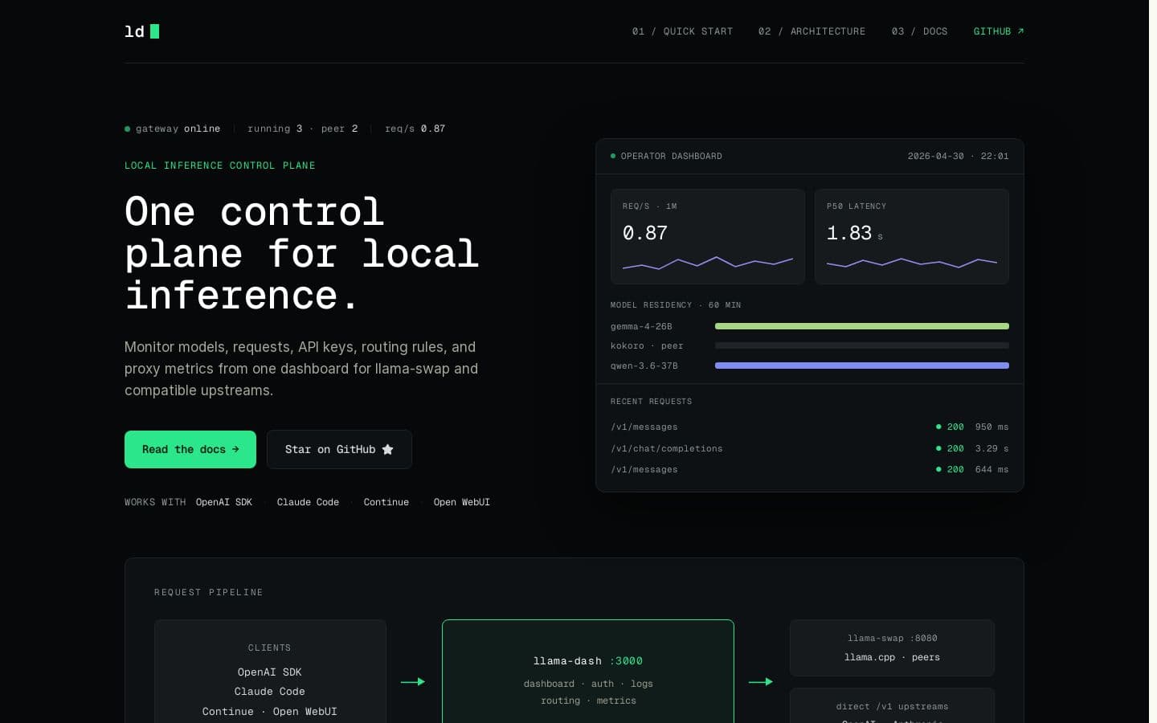Click the 'llama-swap :8080' upstream box
Viewport: 1157px width, 723px height.
coord(892,647)
